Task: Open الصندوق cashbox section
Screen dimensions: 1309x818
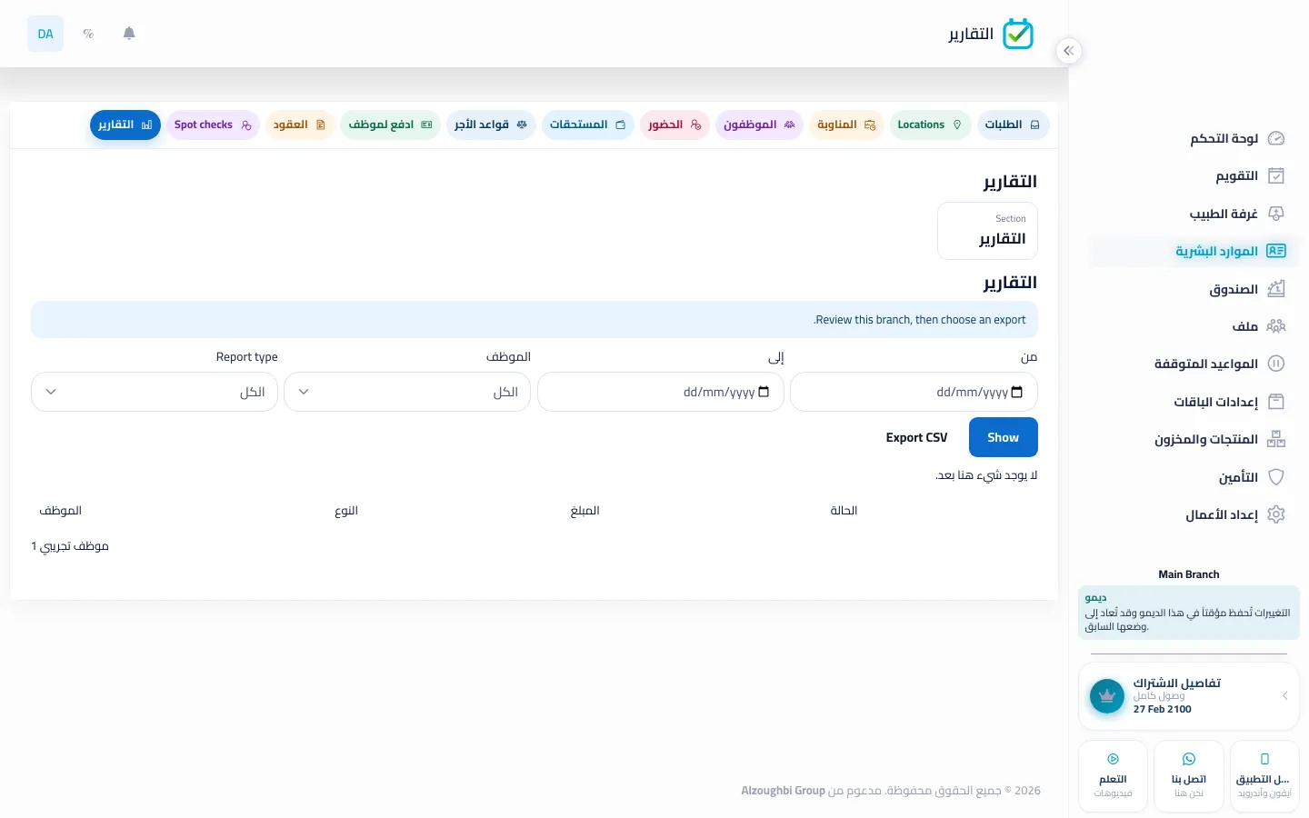Action: point(1246,289)
